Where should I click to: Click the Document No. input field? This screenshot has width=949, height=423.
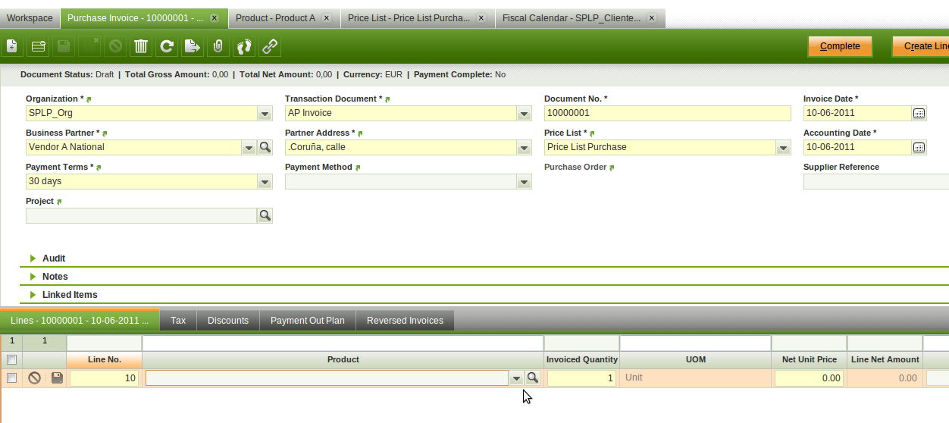pyautogui.click(x=668, y=113)
